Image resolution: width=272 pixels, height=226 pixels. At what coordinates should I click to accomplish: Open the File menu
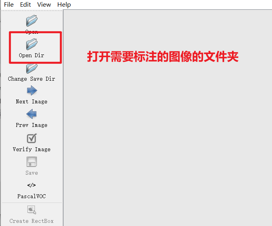9,5
